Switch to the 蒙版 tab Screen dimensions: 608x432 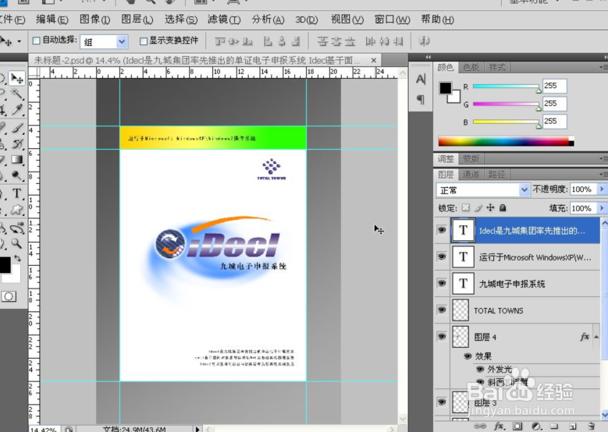(471, 159)
